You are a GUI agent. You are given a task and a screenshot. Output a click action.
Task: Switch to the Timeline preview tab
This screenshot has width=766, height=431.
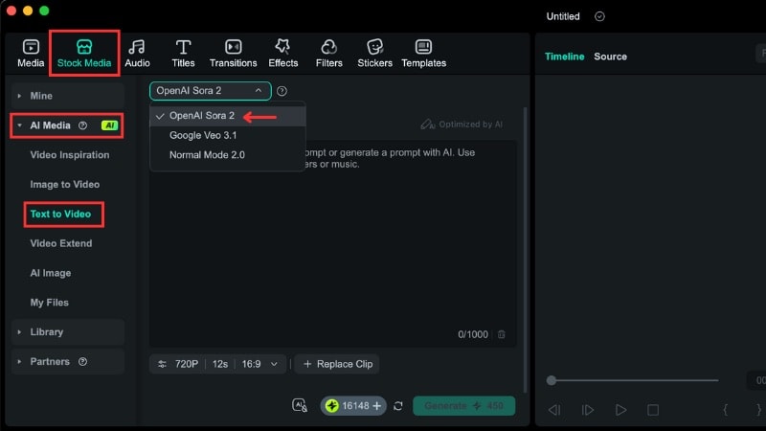[x=564, y=57]
